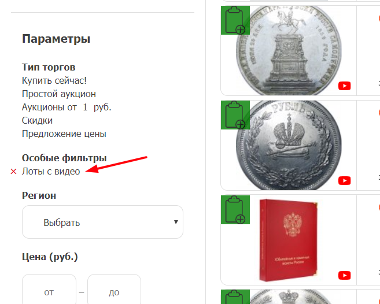Open the 'Выбрать' region dropdown
This screenshot has height=304, width=380.
(102, 222)
